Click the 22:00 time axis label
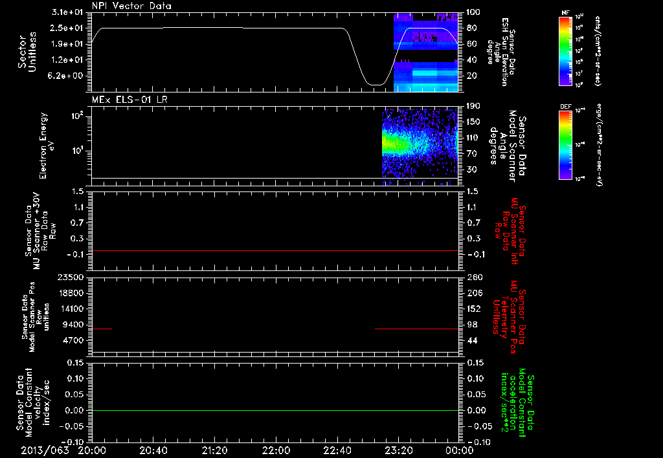This screenshot has width=663, height=458. pyautogui.click(x=276, y=450)
